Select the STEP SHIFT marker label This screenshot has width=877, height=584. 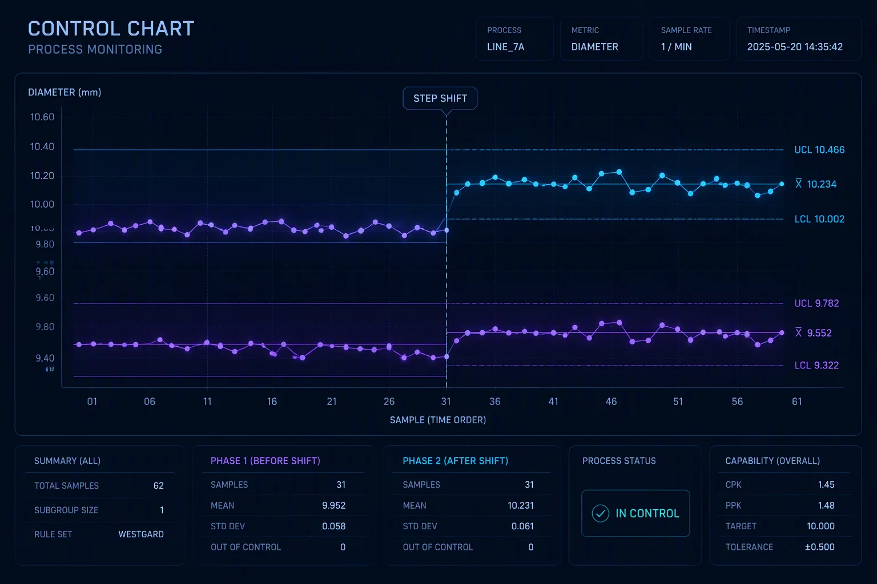(x=440, y=98)
